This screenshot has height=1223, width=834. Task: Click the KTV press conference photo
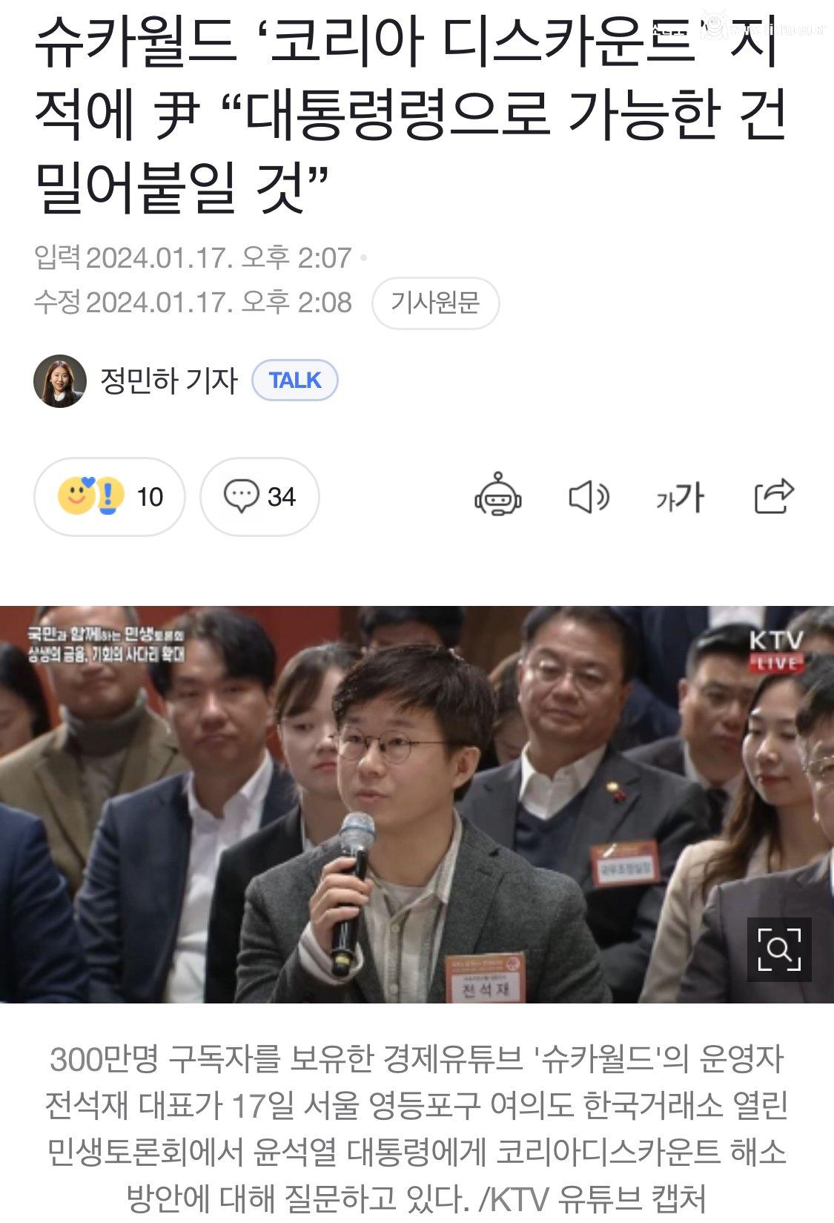(x=417, y=805)
